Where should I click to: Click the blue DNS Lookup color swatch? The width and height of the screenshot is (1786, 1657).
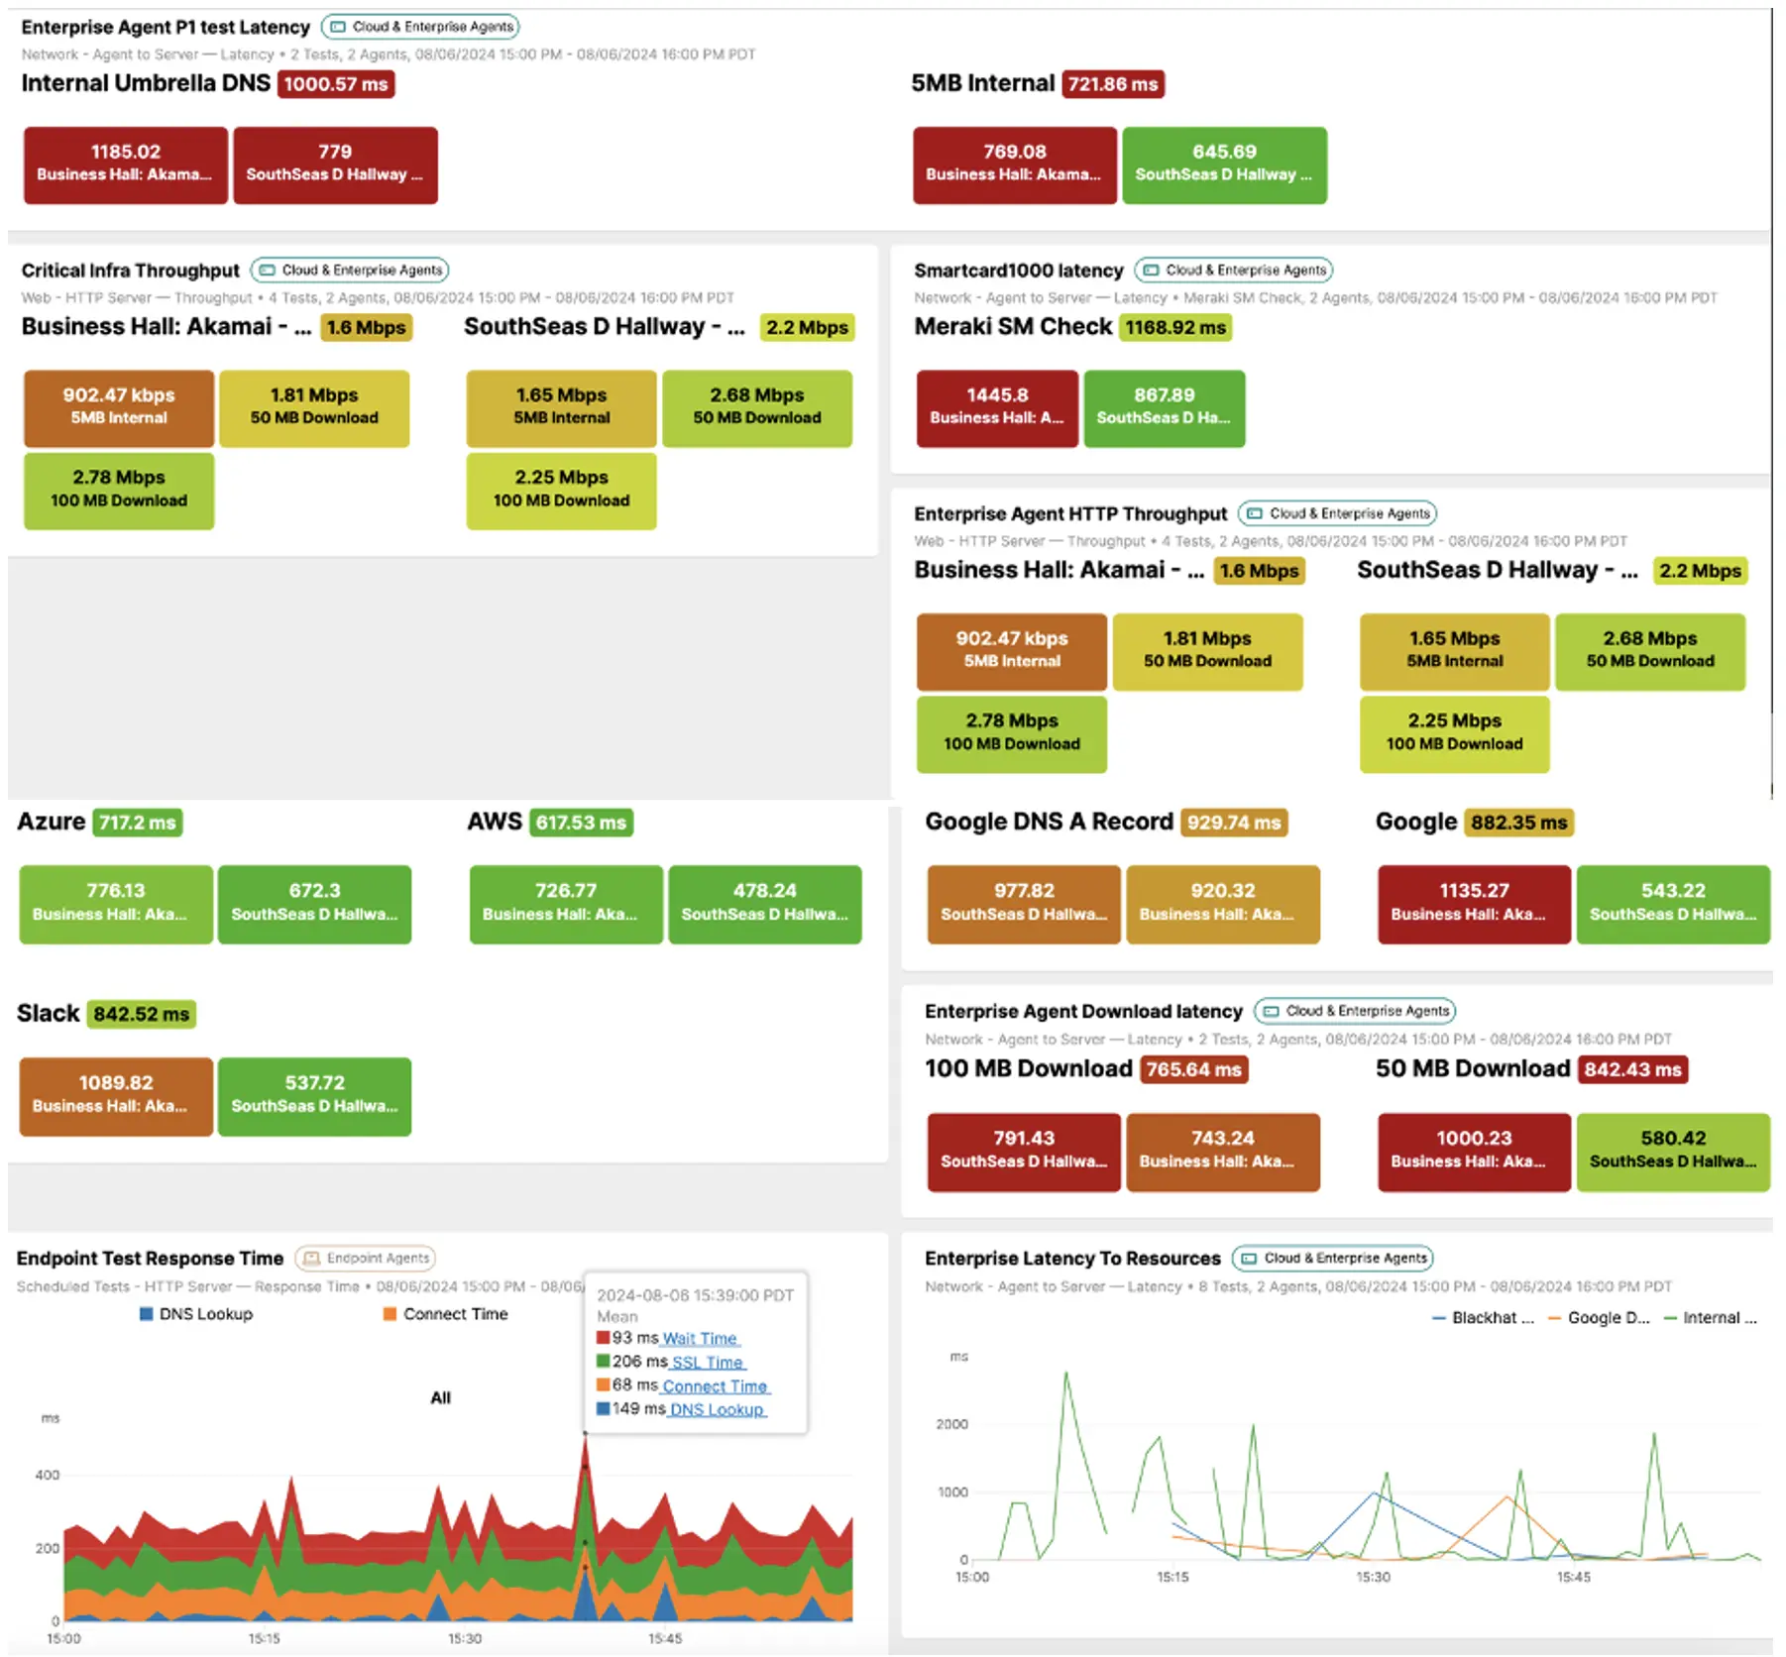(146, 1314)
